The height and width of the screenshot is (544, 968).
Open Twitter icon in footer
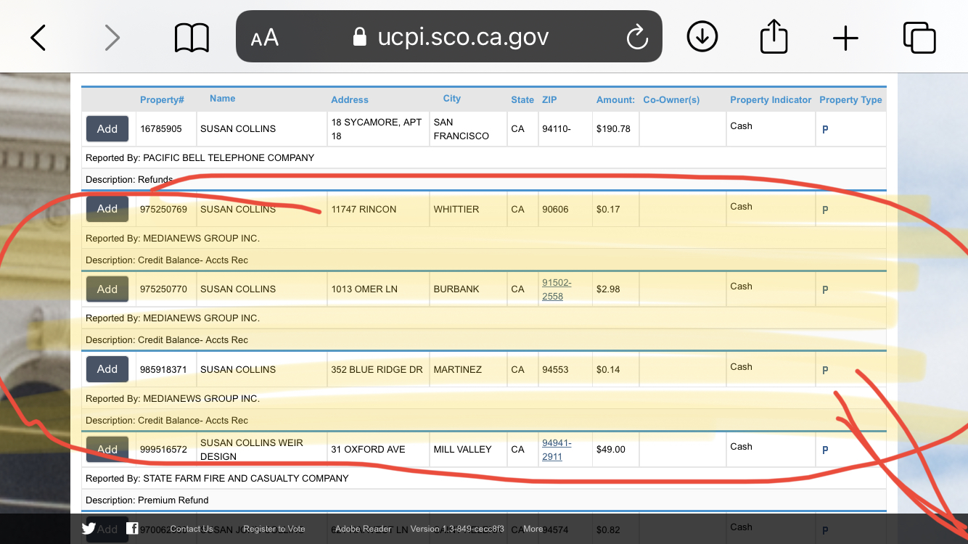coord(89,529)
